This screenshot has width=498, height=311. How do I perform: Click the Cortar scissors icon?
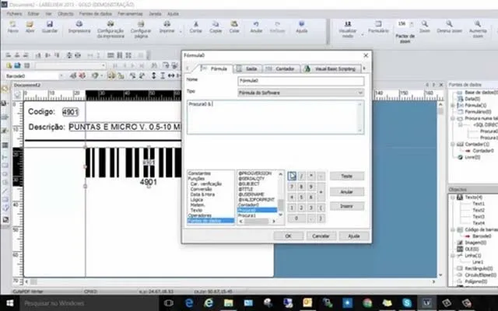click(196, 24)
